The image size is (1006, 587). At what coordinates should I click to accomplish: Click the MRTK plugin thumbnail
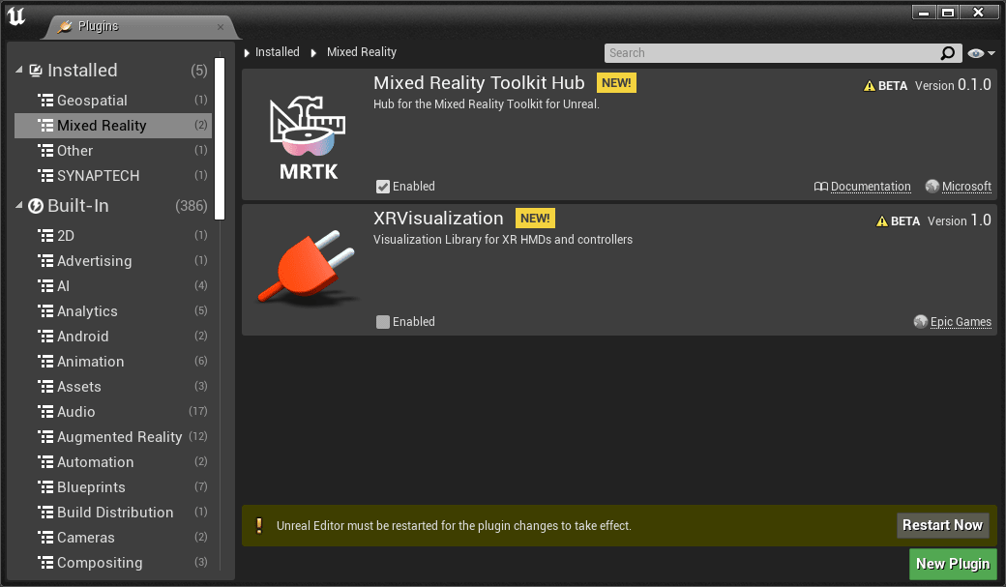tap(308, 137)
